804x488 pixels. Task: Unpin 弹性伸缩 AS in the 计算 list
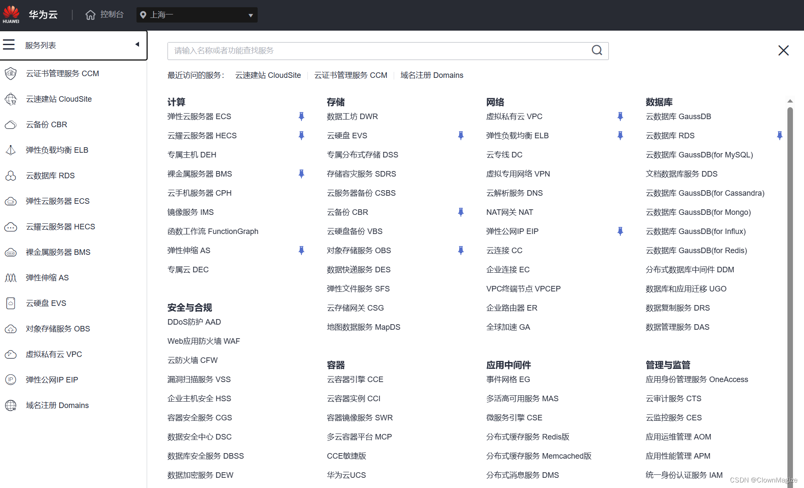(301, 250)
